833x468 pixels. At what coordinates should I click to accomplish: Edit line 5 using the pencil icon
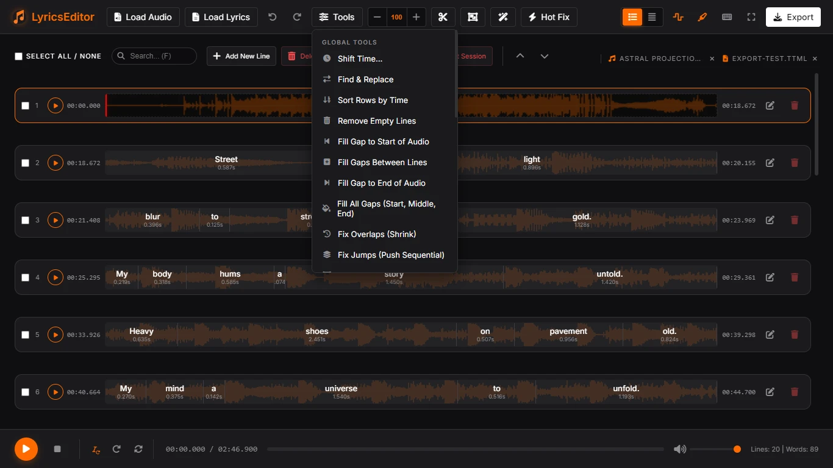coord(770,335)
